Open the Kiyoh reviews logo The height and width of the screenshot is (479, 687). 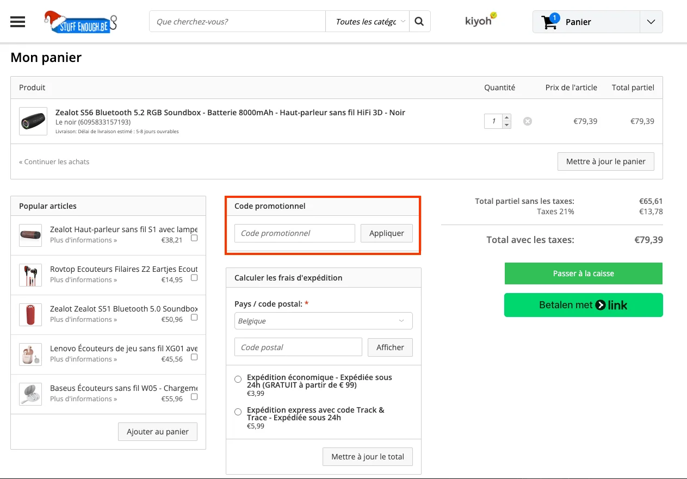pos(480,20)
